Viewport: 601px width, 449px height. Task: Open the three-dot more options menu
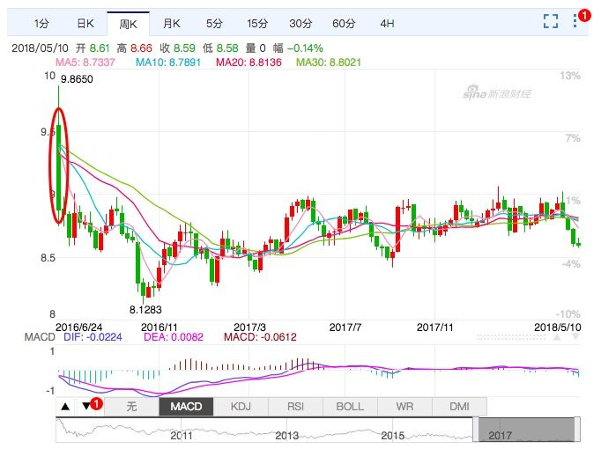[x=578, y=20]
